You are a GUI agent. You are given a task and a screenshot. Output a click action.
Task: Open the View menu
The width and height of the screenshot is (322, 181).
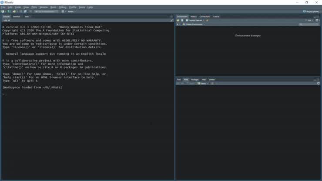coord(26,7)
